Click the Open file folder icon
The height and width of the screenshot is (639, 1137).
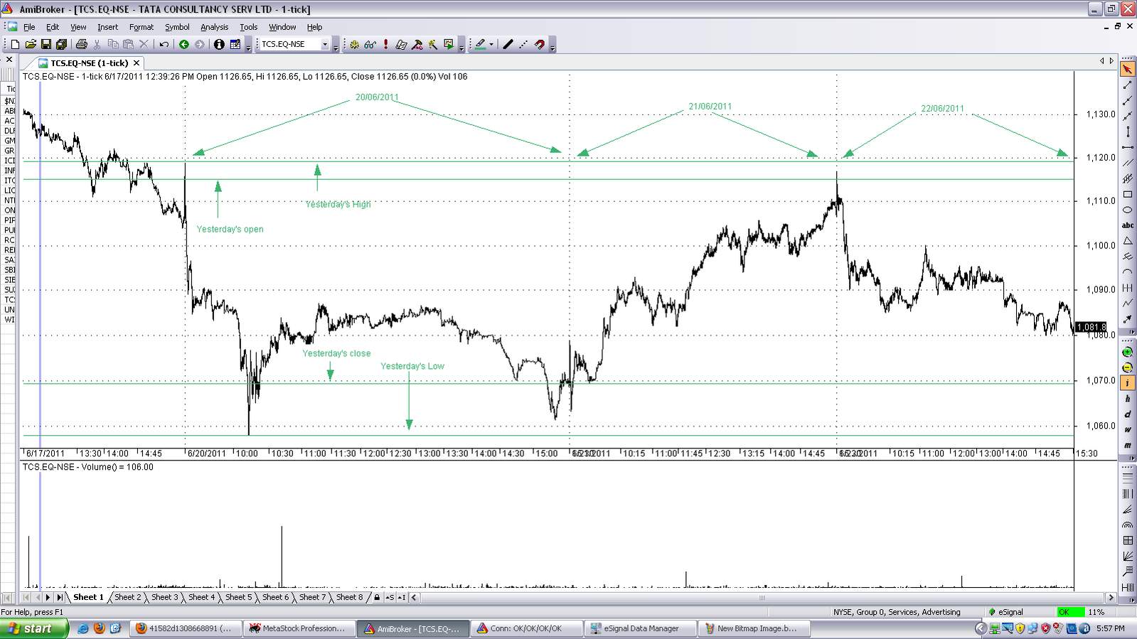[x=31, y=44]
